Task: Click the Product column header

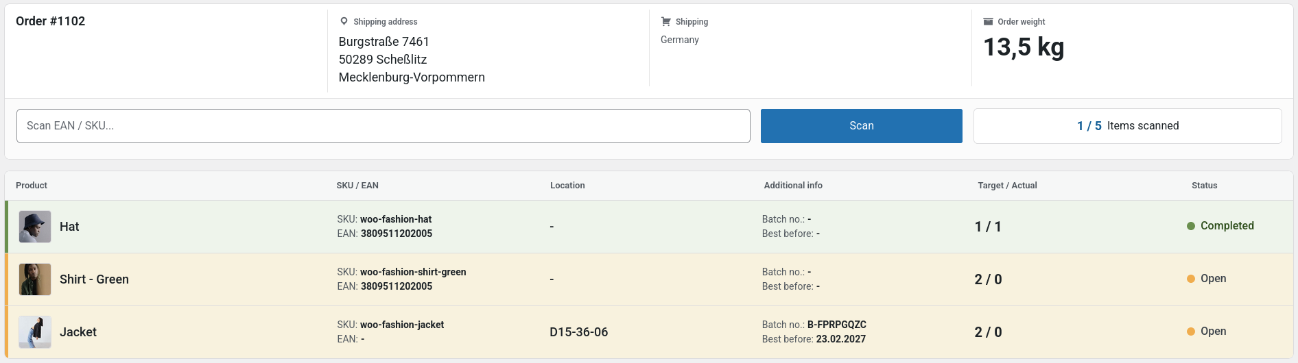Action: (32, 186)
